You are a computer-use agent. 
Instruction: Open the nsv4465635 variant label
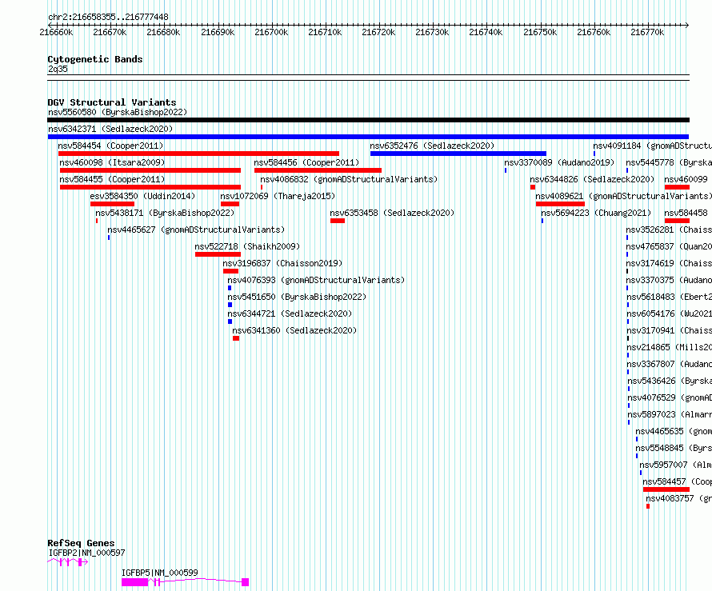point(674,431)
